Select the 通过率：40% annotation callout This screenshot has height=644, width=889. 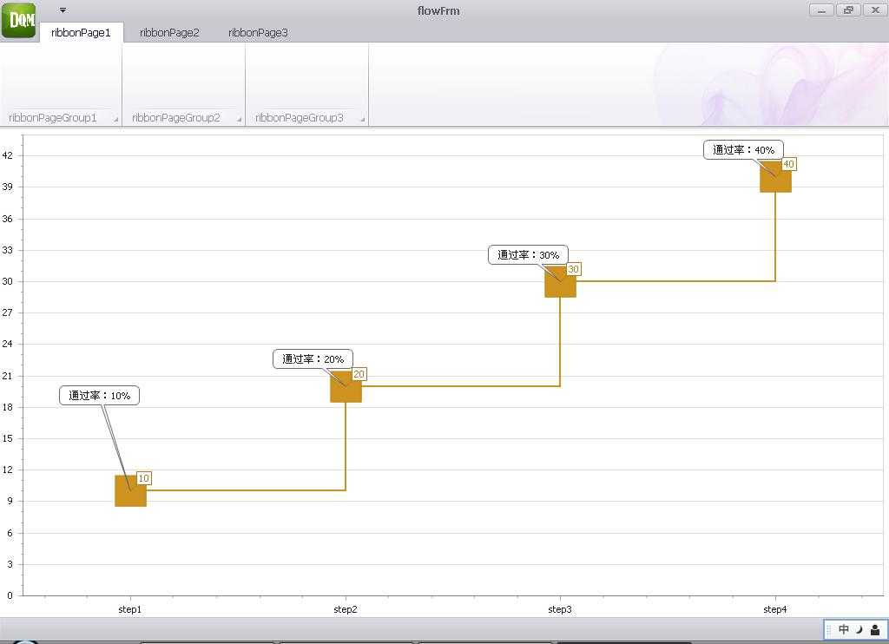pyautogui.click(x=743, y=149)
